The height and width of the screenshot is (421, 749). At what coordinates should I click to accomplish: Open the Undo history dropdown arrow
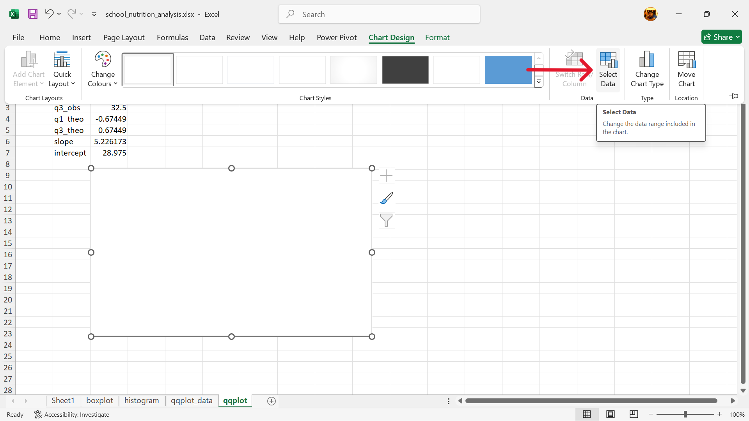tap(59, 14)
